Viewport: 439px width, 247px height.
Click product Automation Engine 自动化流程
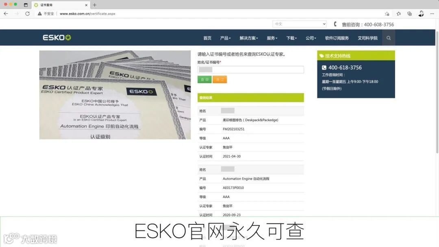(x=246, y=179)
